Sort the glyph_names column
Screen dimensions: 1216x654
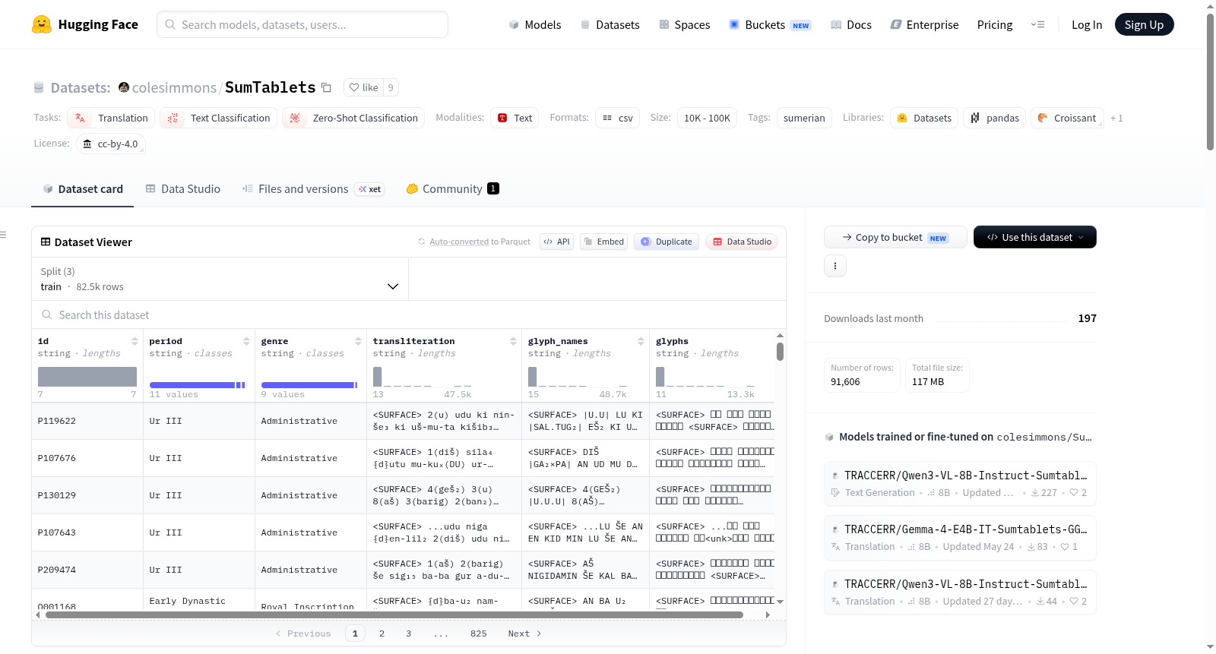click(x=641, y=341)
